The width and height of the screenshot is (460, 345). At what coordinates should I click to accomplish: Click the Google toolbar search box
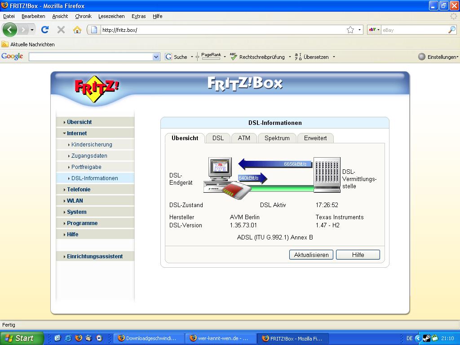(91, 57)
